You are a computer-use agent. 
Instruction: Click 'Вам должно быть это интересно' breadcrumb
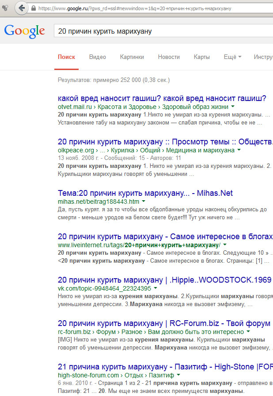[x=196, y=332]
